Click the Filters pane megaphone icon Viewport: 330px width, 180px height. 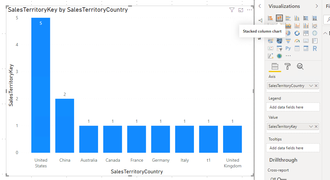point(260,20)
